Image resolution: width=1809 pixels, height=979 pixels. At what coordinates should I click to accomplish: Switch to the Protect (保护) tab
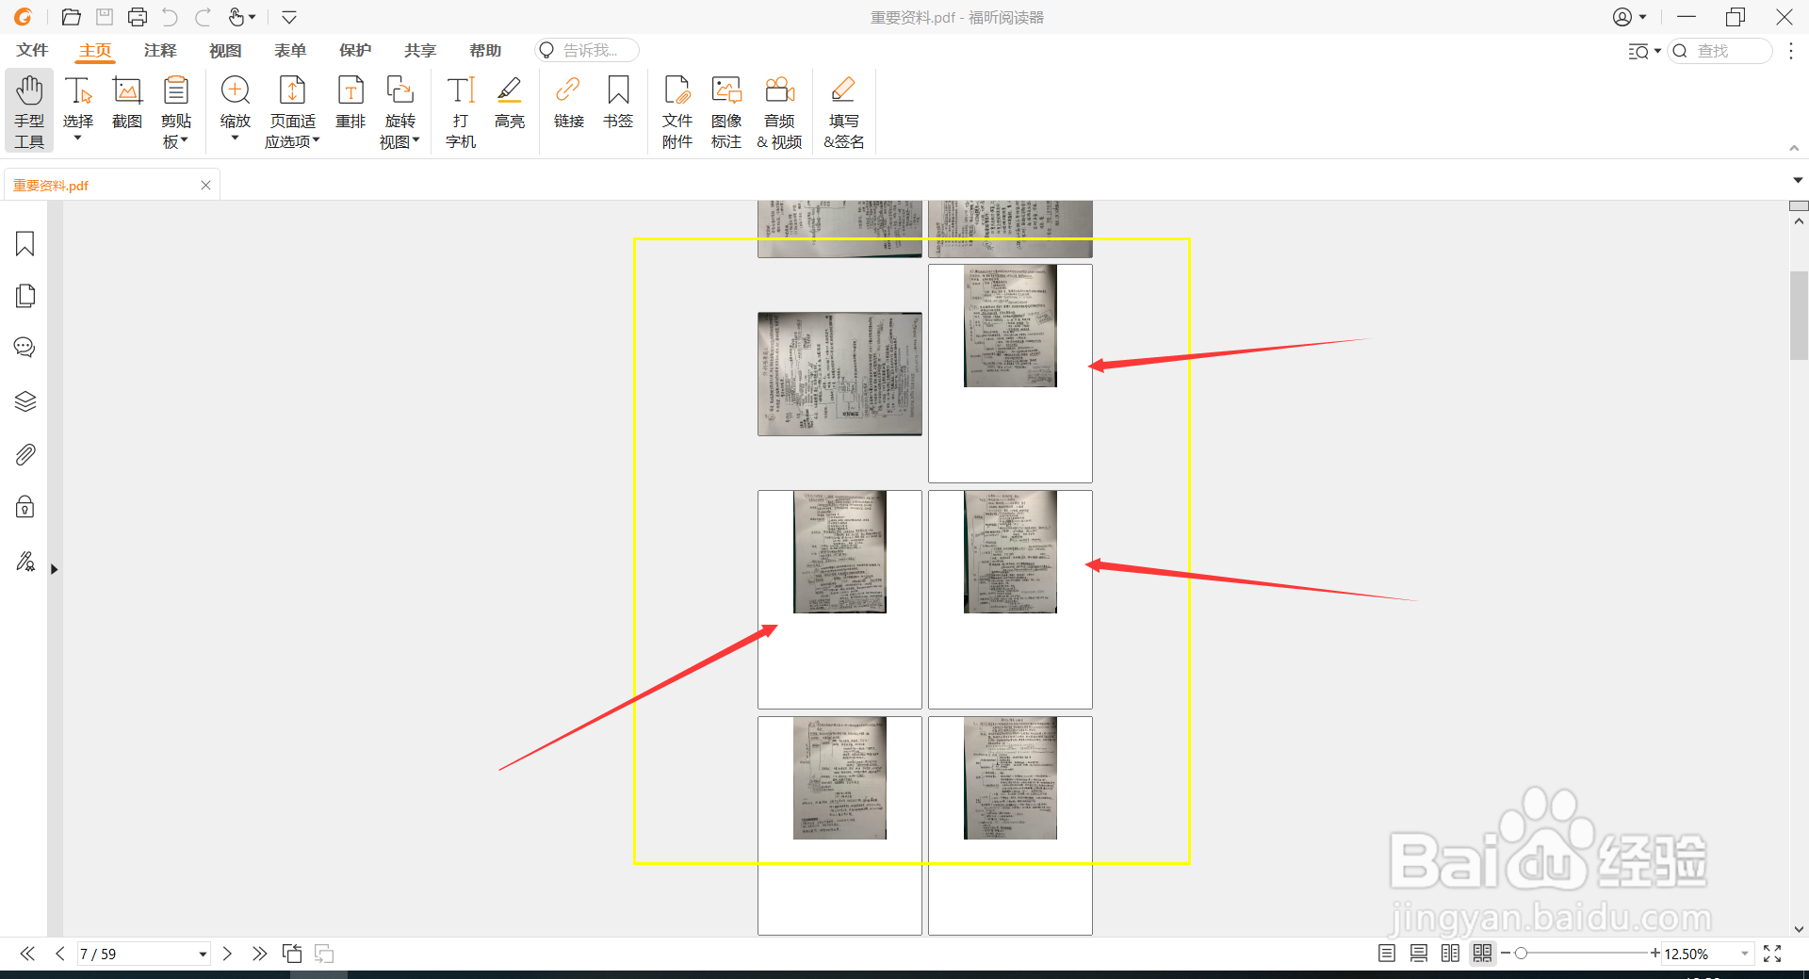(355, 50)
